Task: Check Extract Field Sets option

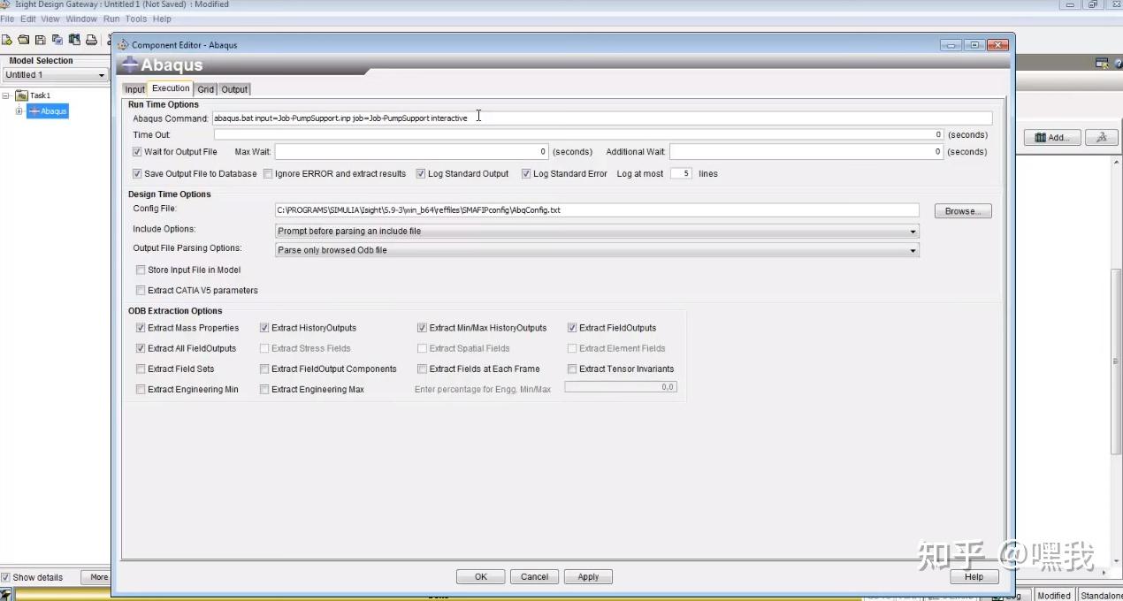Action: pos(141,369)
